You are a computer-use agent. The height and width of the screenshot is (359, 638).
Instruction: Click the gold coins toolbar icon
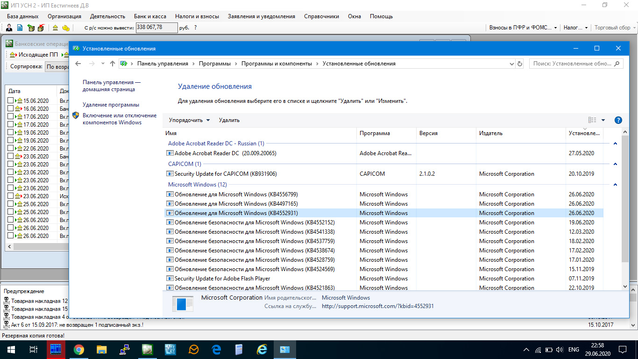pyautogui.click(x=66, y=28)
